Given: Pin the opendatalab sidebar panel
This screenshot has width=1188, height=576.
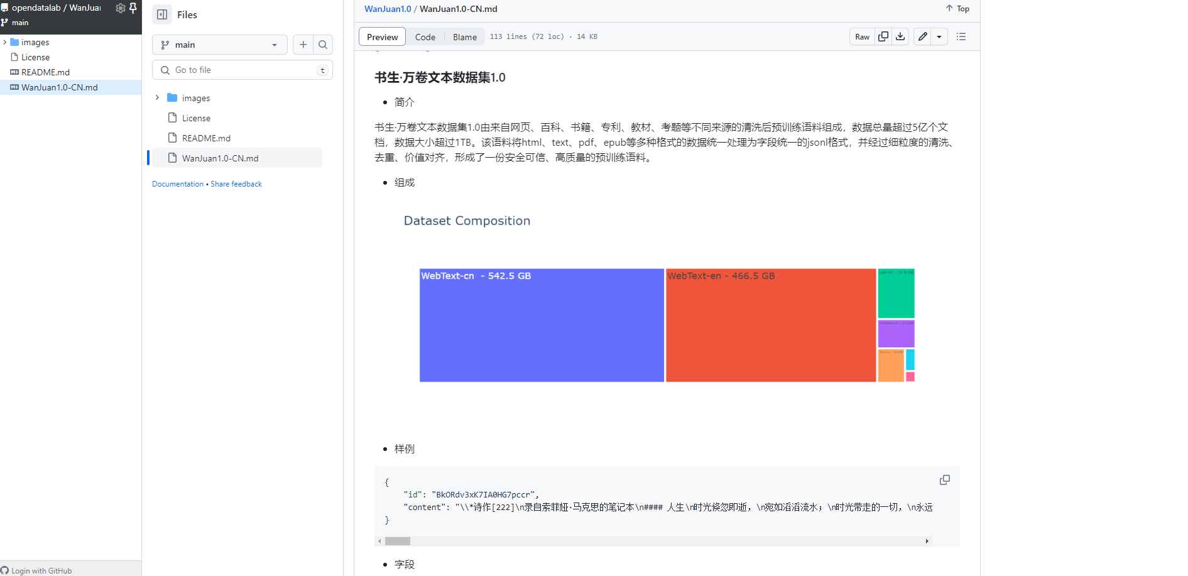Looking at the screenshot, I should coord(133,8).
